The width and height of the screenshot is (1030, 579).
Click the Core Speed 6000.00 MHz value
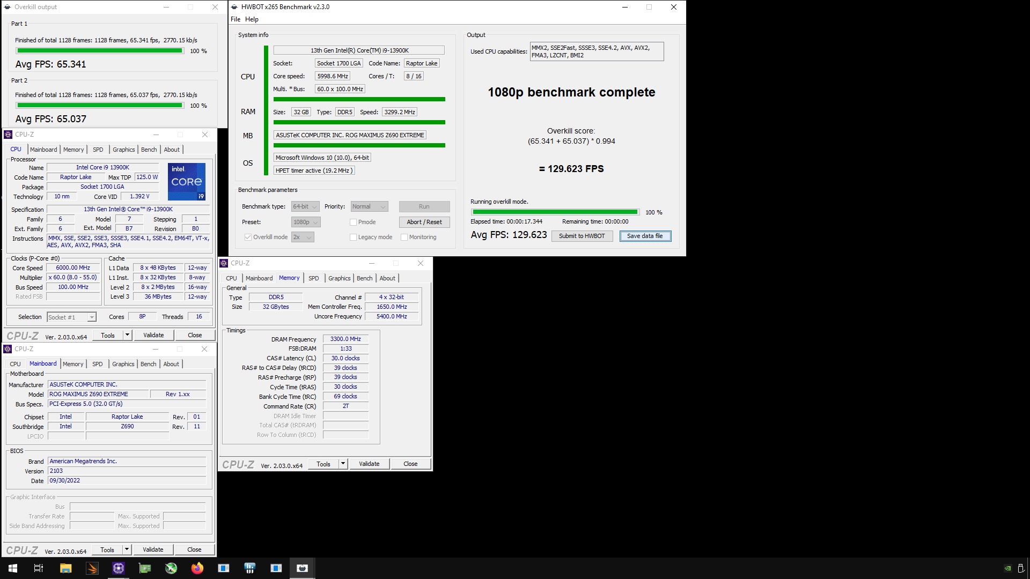click(x=73, y=268)
